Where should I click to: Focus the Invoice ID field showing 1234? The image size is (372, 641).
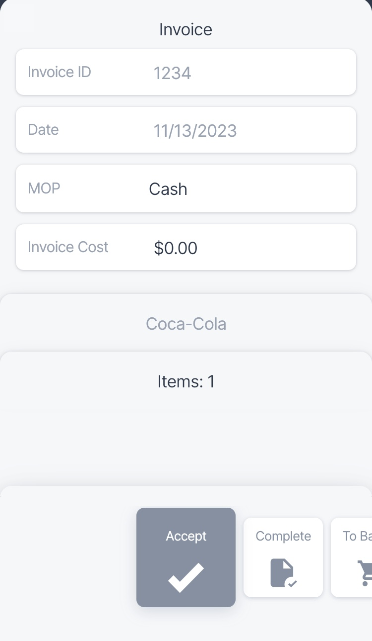pyautogui.click(x=172, y=73)
